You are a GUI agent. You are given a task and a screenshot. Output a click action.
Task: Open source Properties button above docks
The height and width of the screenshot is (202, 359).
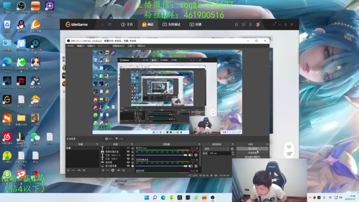pyautogui.click(x=109, y=139)
